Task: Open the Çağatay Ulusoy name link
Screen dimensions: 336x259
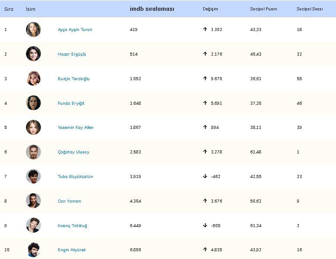Action: click(x=73, y=152)
